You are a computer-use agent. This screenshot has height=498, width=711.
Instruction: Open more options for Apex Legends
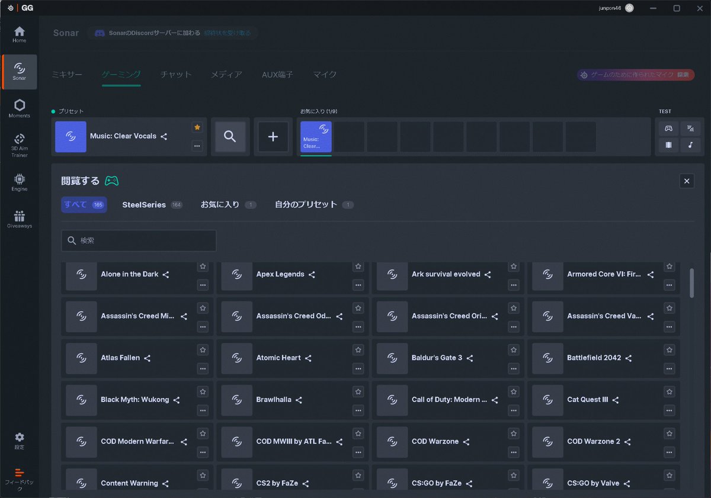pyautogui.click(x=358, y=285)
